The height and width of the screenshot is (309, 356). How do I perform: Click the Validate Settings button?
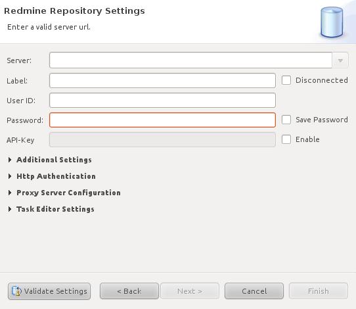coord(49,291)
